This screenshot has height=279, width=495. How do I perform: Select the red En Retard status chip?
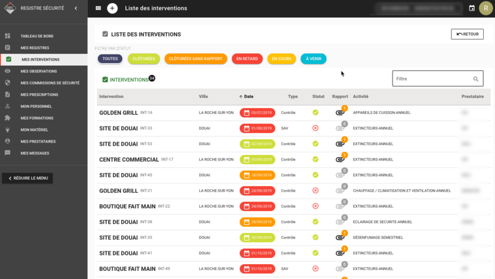(x=247, y=59)
